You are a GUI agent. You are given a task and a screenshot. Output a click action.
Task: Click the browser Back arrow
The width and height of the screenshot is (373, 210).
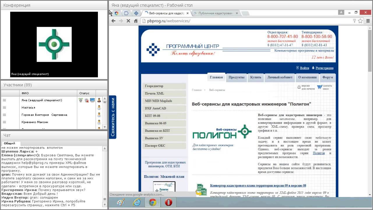(x=114, y=21)
